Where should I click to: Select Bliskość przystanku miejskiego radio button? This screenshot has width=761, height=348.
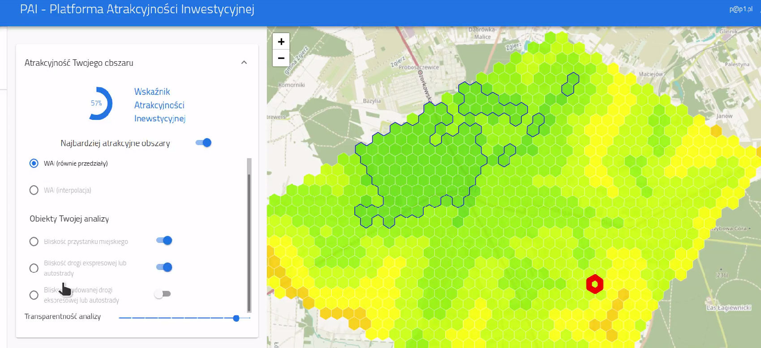pyautogui.click(x=34, y=242)
